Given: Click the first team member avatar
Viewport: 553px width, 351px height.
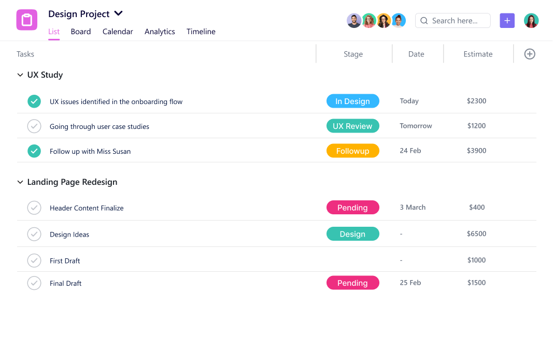Looking at the screenshot, I should tap(354, 20).
